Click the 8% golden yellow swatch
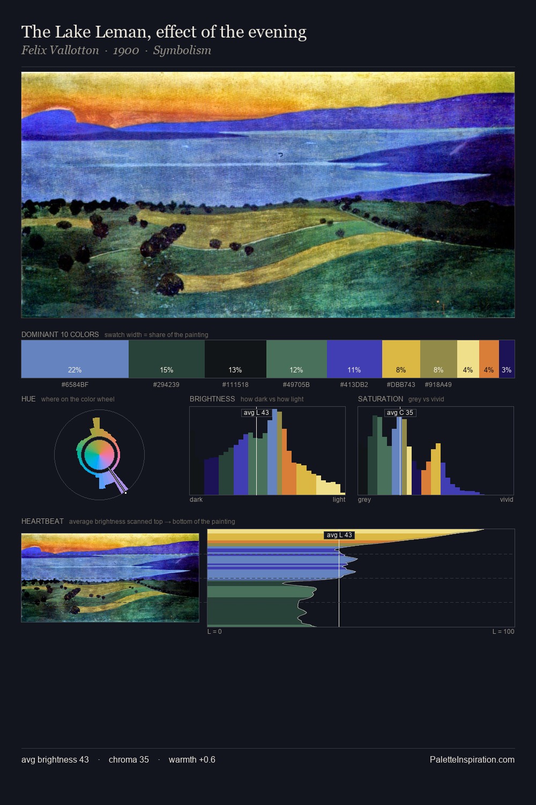Image resolution: width=536 pixels, height=805 pixels. [401, 359]
